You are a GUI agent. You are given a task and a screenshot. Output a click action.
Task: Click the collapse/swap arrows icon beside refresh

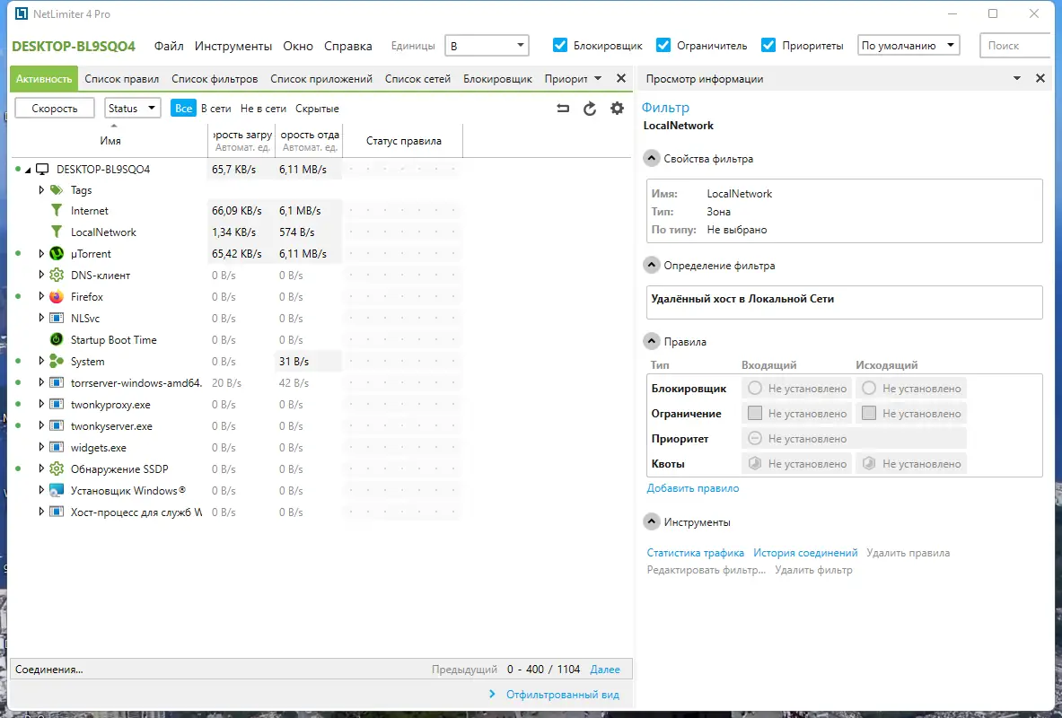point(563,109)
